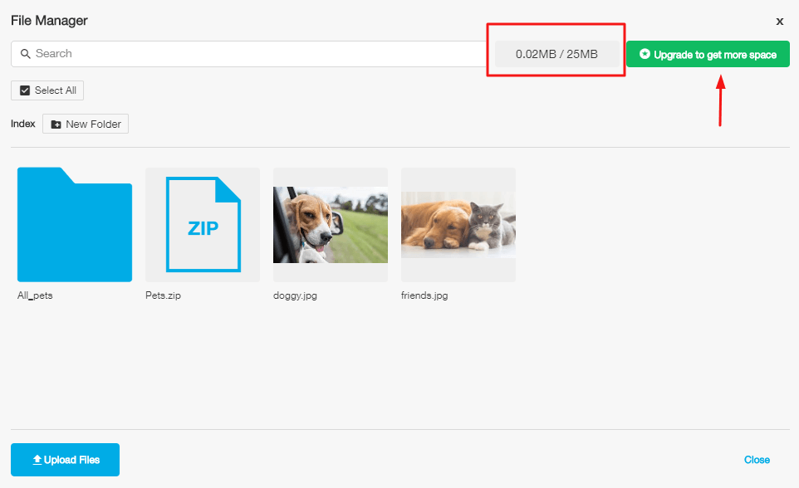Click the 0.02MB / 25MB storage indicator
The image size is (799, 488).
556,54
